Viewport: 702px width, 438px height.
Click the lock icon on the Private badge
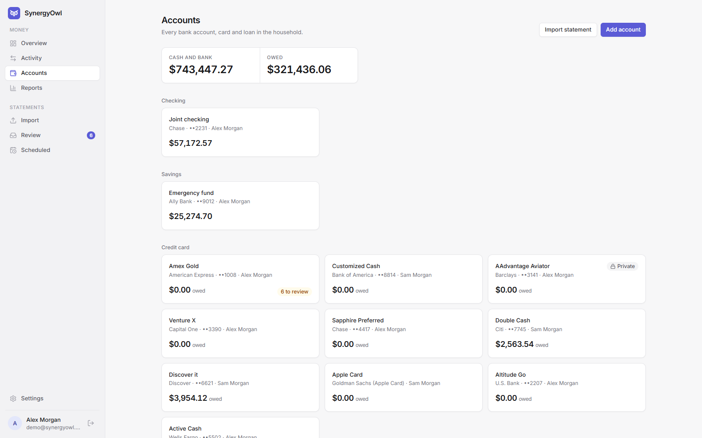tap(613, 266)
